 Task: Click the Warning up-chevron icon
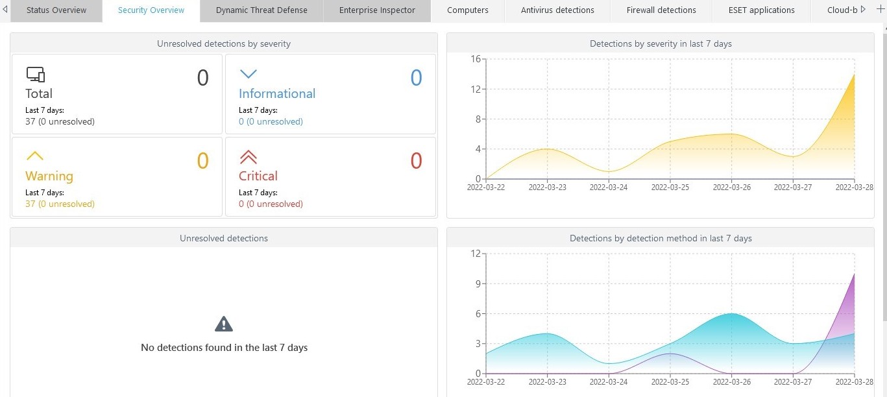(x=34, y=156)
